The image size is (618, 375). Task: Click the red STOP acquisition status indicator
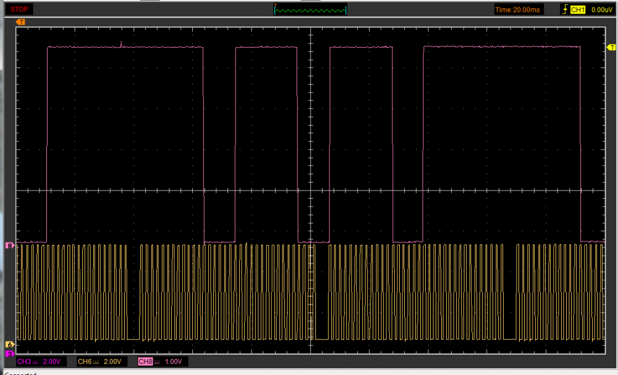tap(19, 9)
